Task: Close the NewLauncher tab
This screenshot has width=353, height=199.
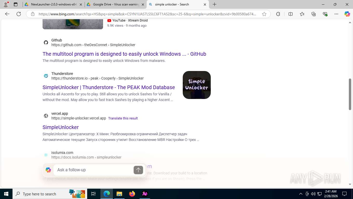Action: [x=81, y=4]
